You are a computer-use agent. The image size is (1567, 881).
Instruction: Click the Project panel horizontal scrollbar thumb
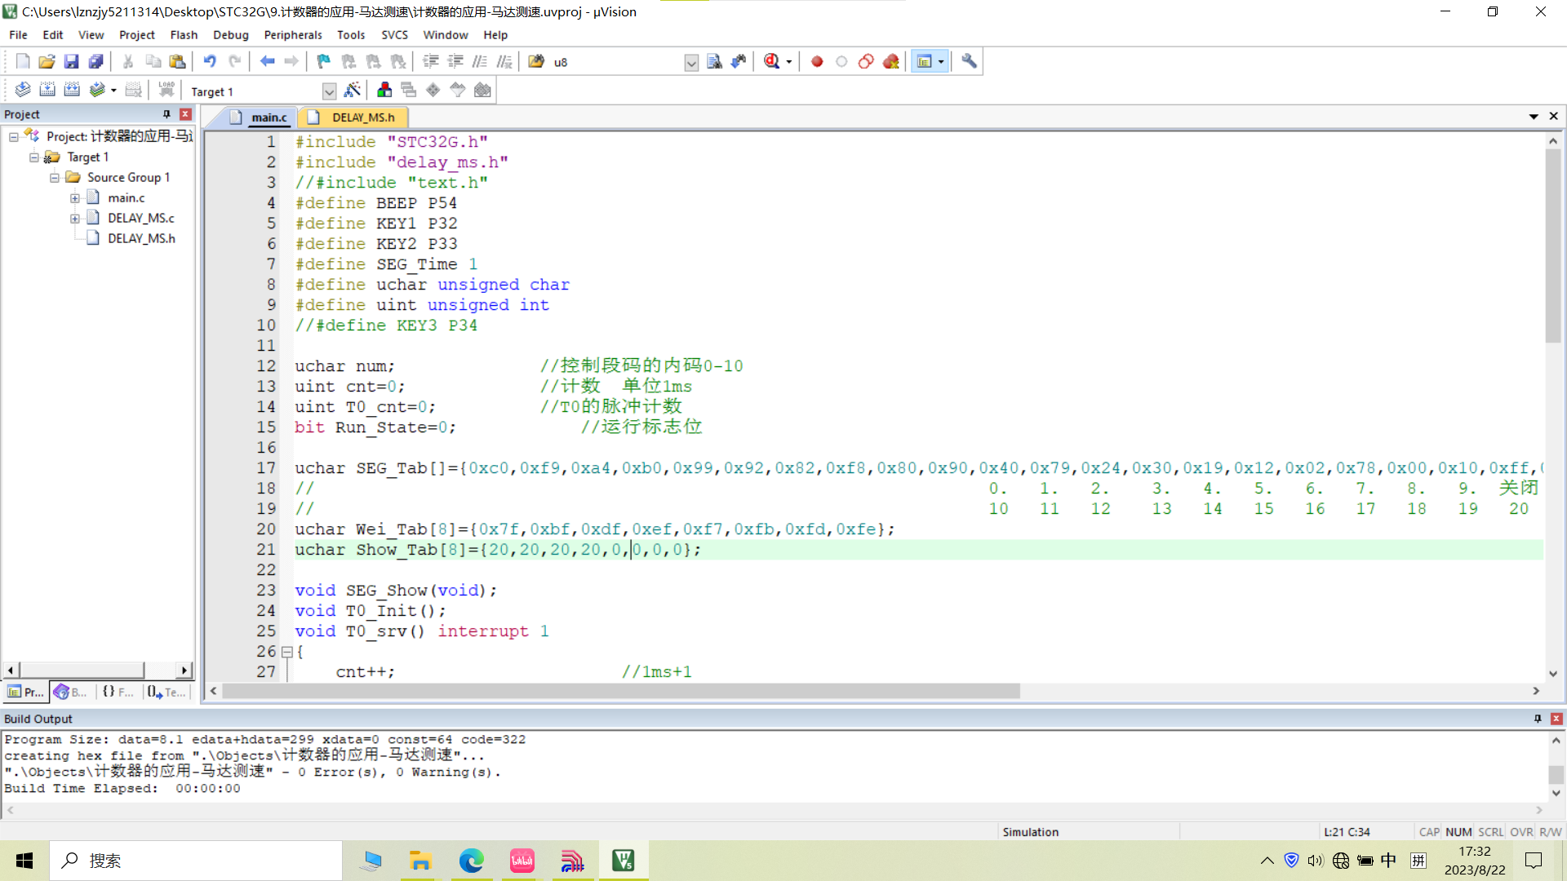82,670
